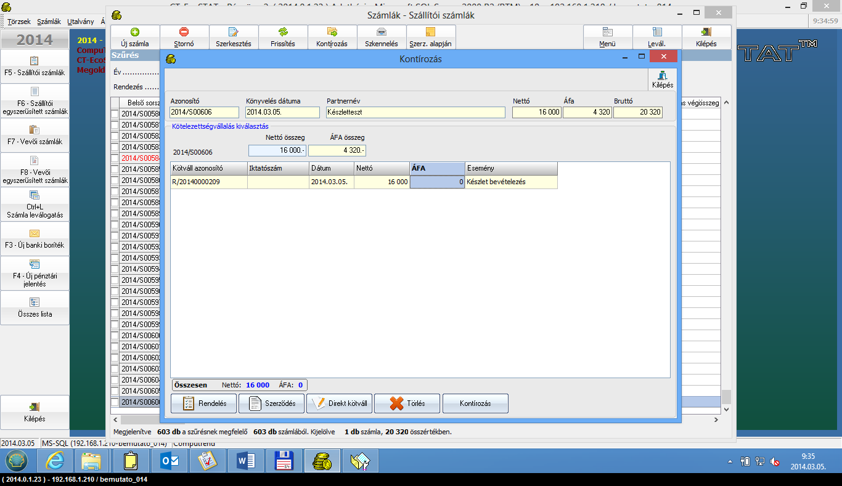
Task: Click F4 - Új pénztári jelentés
Action: (x=35, y=273)
